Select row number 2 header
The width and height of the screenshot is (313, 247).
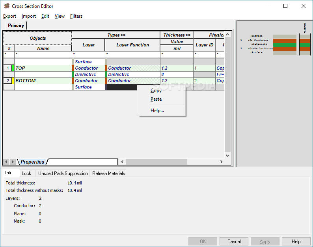pos(8,81)
